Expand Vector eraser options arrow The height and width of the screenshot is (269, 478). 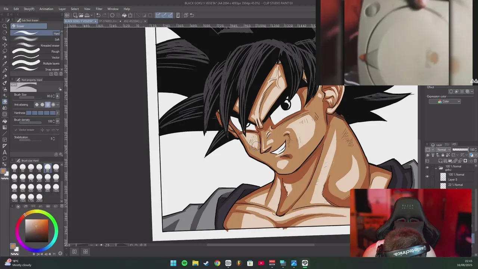click(58, 130)
